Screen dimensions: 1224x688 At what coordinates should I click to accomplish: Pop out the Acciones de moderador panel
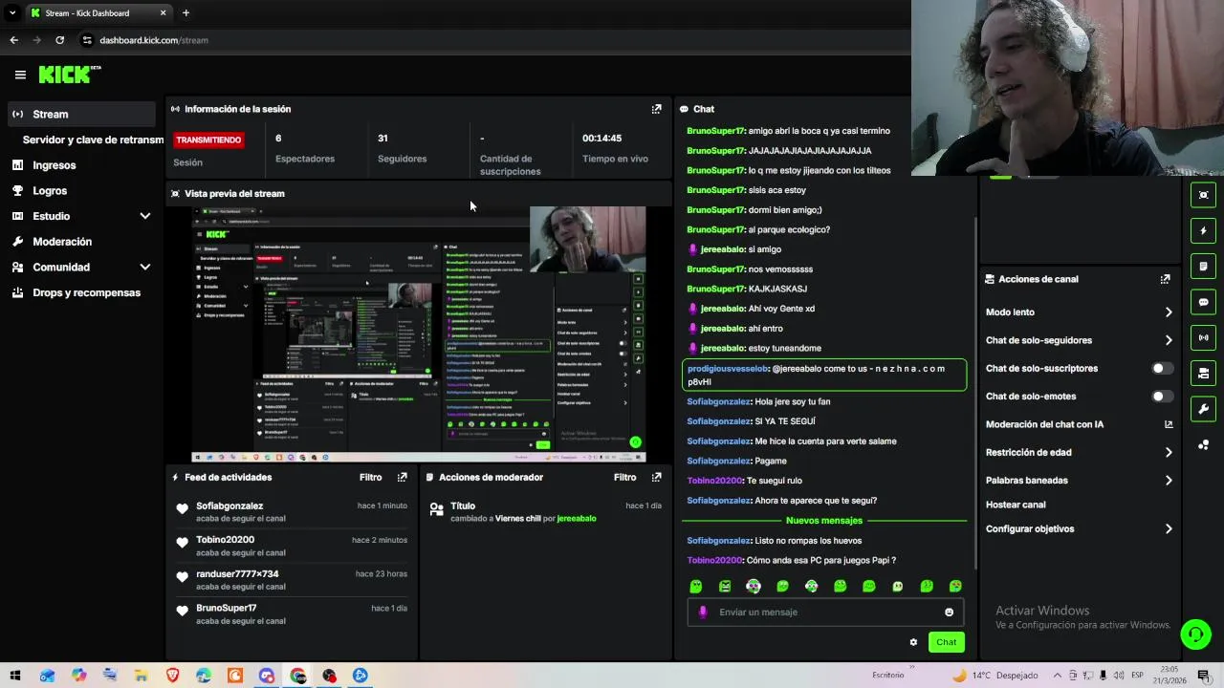(x=656, y=477)
